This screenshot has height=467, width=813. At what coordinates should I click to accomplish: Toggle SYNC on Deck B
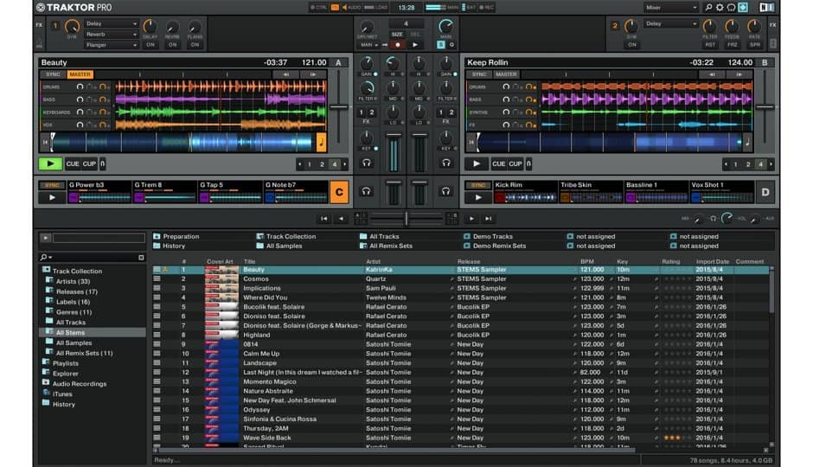(479, 74)
